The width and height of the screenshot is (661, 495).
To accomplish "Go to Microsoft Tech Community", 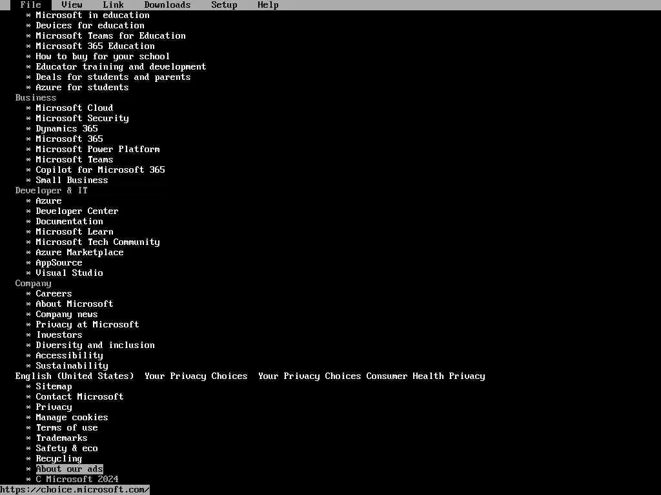I will click(x=98, y=242).
